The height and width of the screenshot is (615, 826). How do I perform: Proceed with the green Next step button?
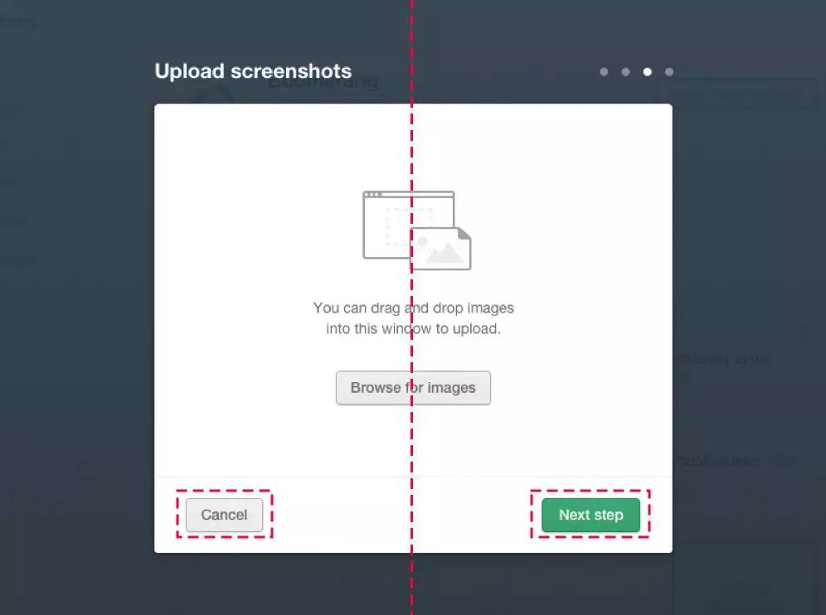pos(590,515)
